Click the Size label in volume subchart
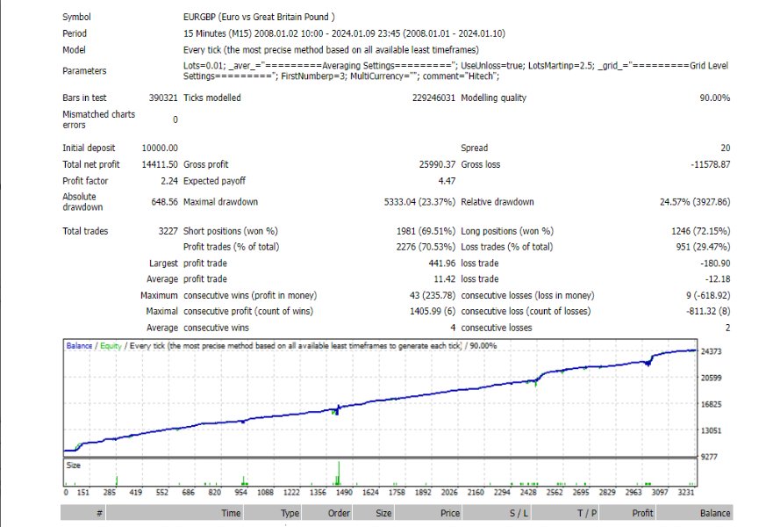The image size is (766, 527). [x=74, y=466]
